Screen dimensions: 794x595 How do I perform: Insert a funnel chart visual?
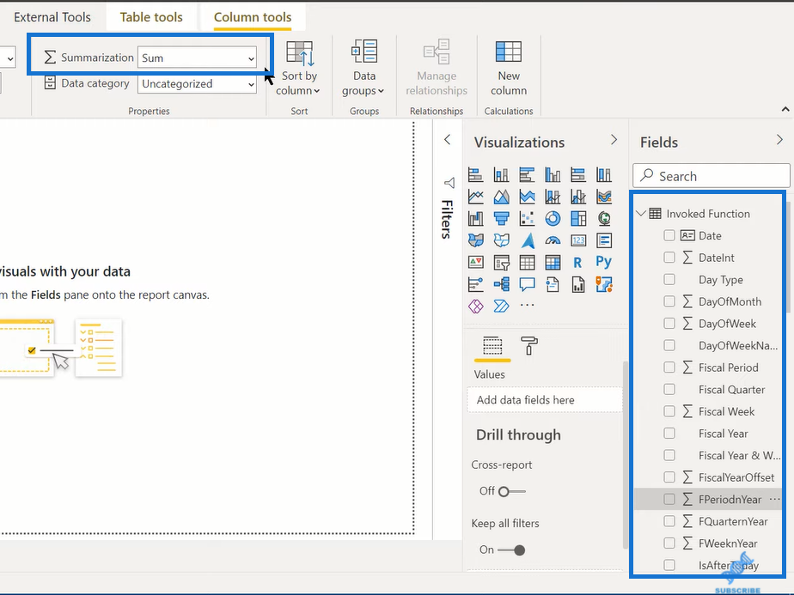tap(501, 219)
